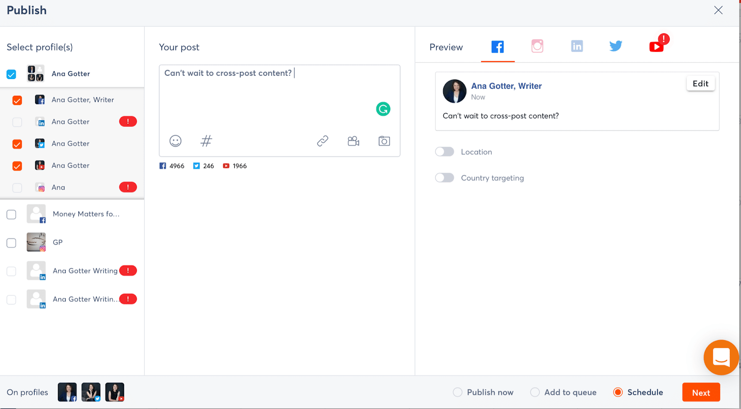This screenshot has width=741, height=409.
Task: Click Edit on the post preview
Action: point(700,84)
